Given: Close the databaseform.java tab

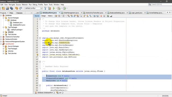Looking at the screenshot, I should click(x=59, y=13).
